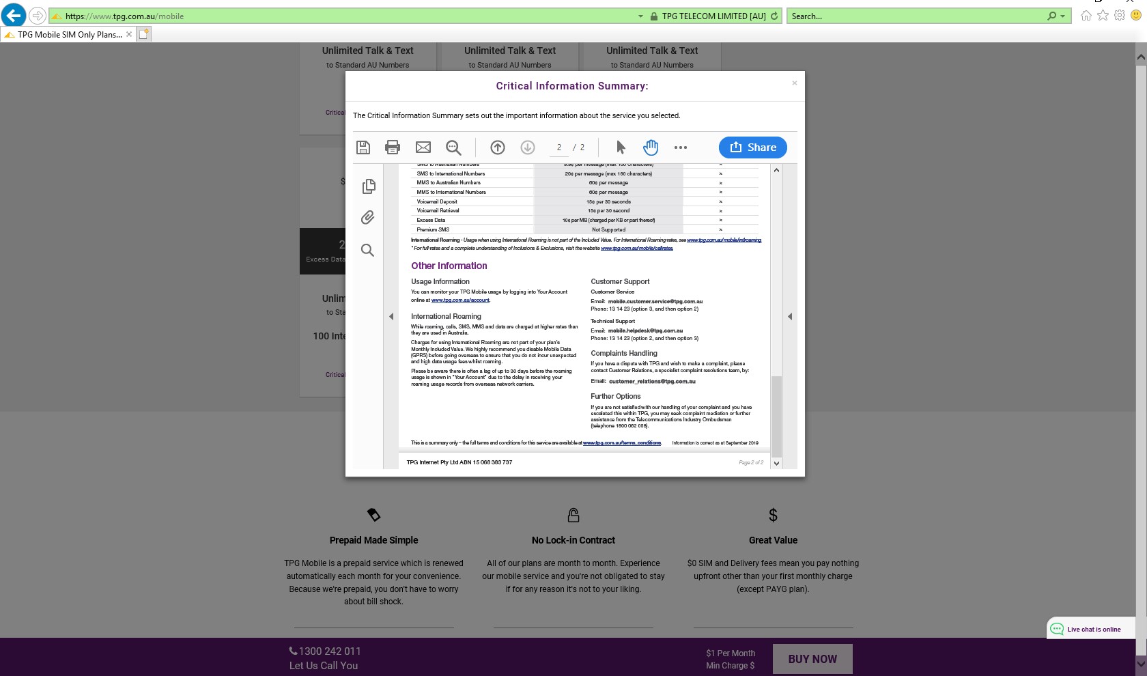
Task: Open www.tpg.com.au/account link
Action: coord(460,300)
